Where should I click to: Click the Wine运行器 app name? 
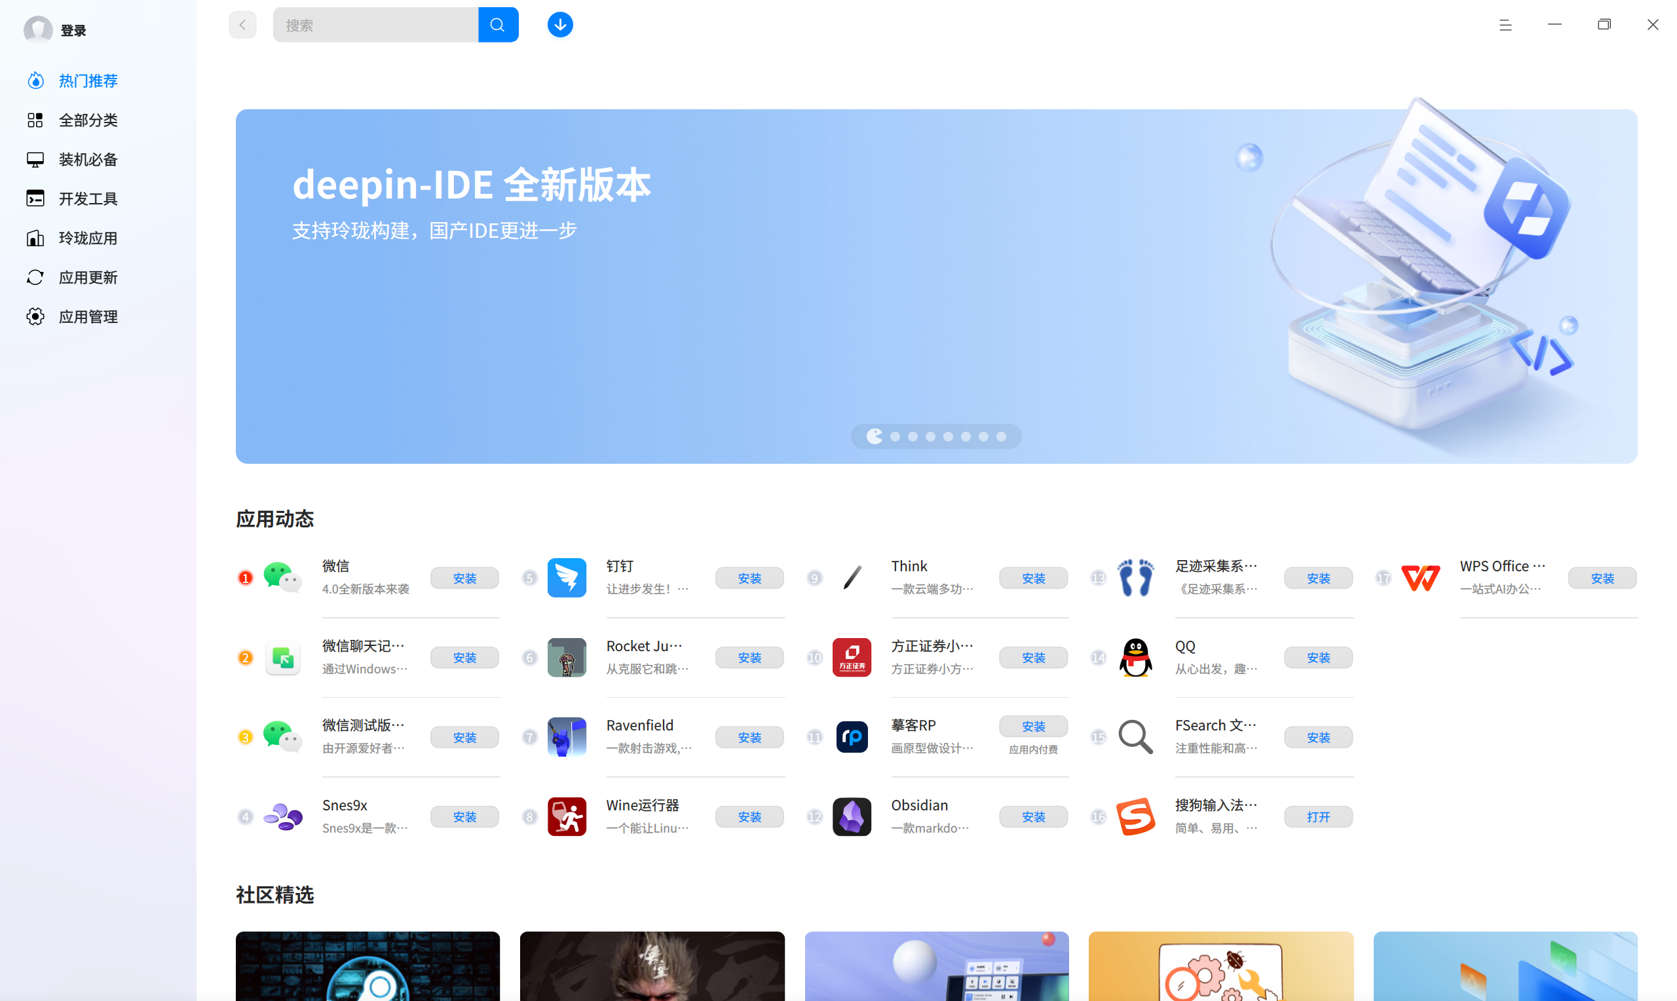point(643,805)
